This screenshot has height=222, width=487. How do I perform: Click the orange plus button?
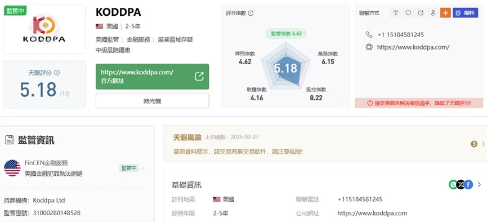coord(445,13)
